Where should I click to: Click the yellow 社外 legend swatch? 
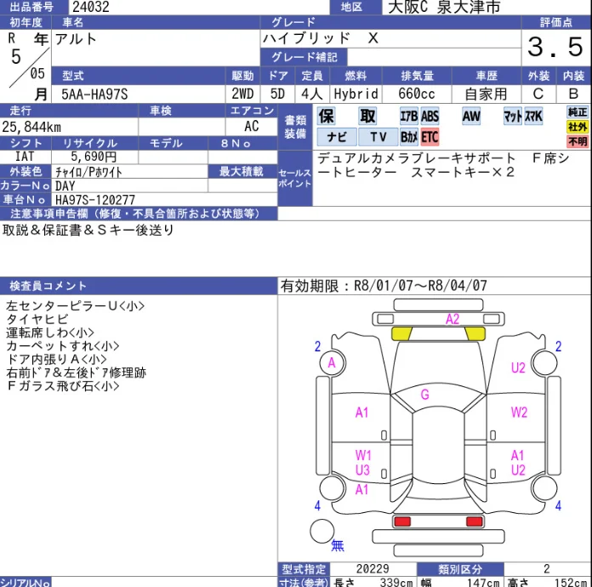(x=578, y=127)
